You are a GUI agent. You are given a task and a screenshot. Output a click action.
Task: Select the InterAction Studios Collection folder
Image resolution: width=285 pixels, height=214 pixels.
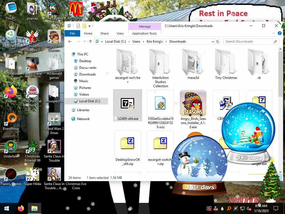point(160,69)
